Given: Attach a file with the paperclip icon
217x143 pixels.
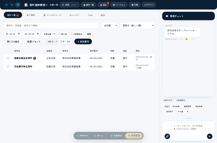Looking at the screenshot, I should pos(167,136).
